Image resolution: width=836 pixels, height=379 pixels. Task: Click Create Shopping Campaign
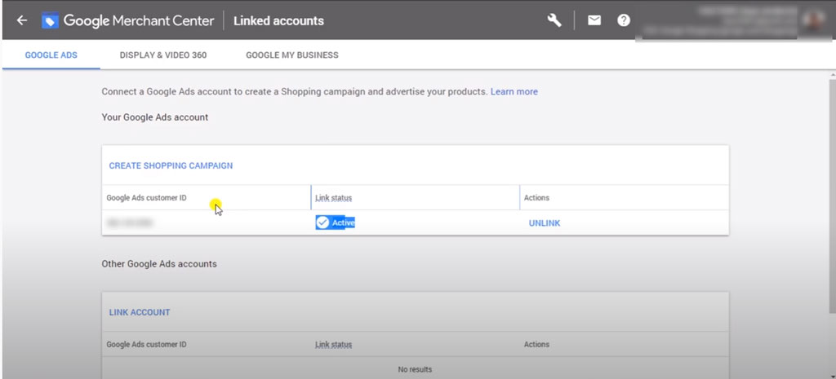pos(171,165)
